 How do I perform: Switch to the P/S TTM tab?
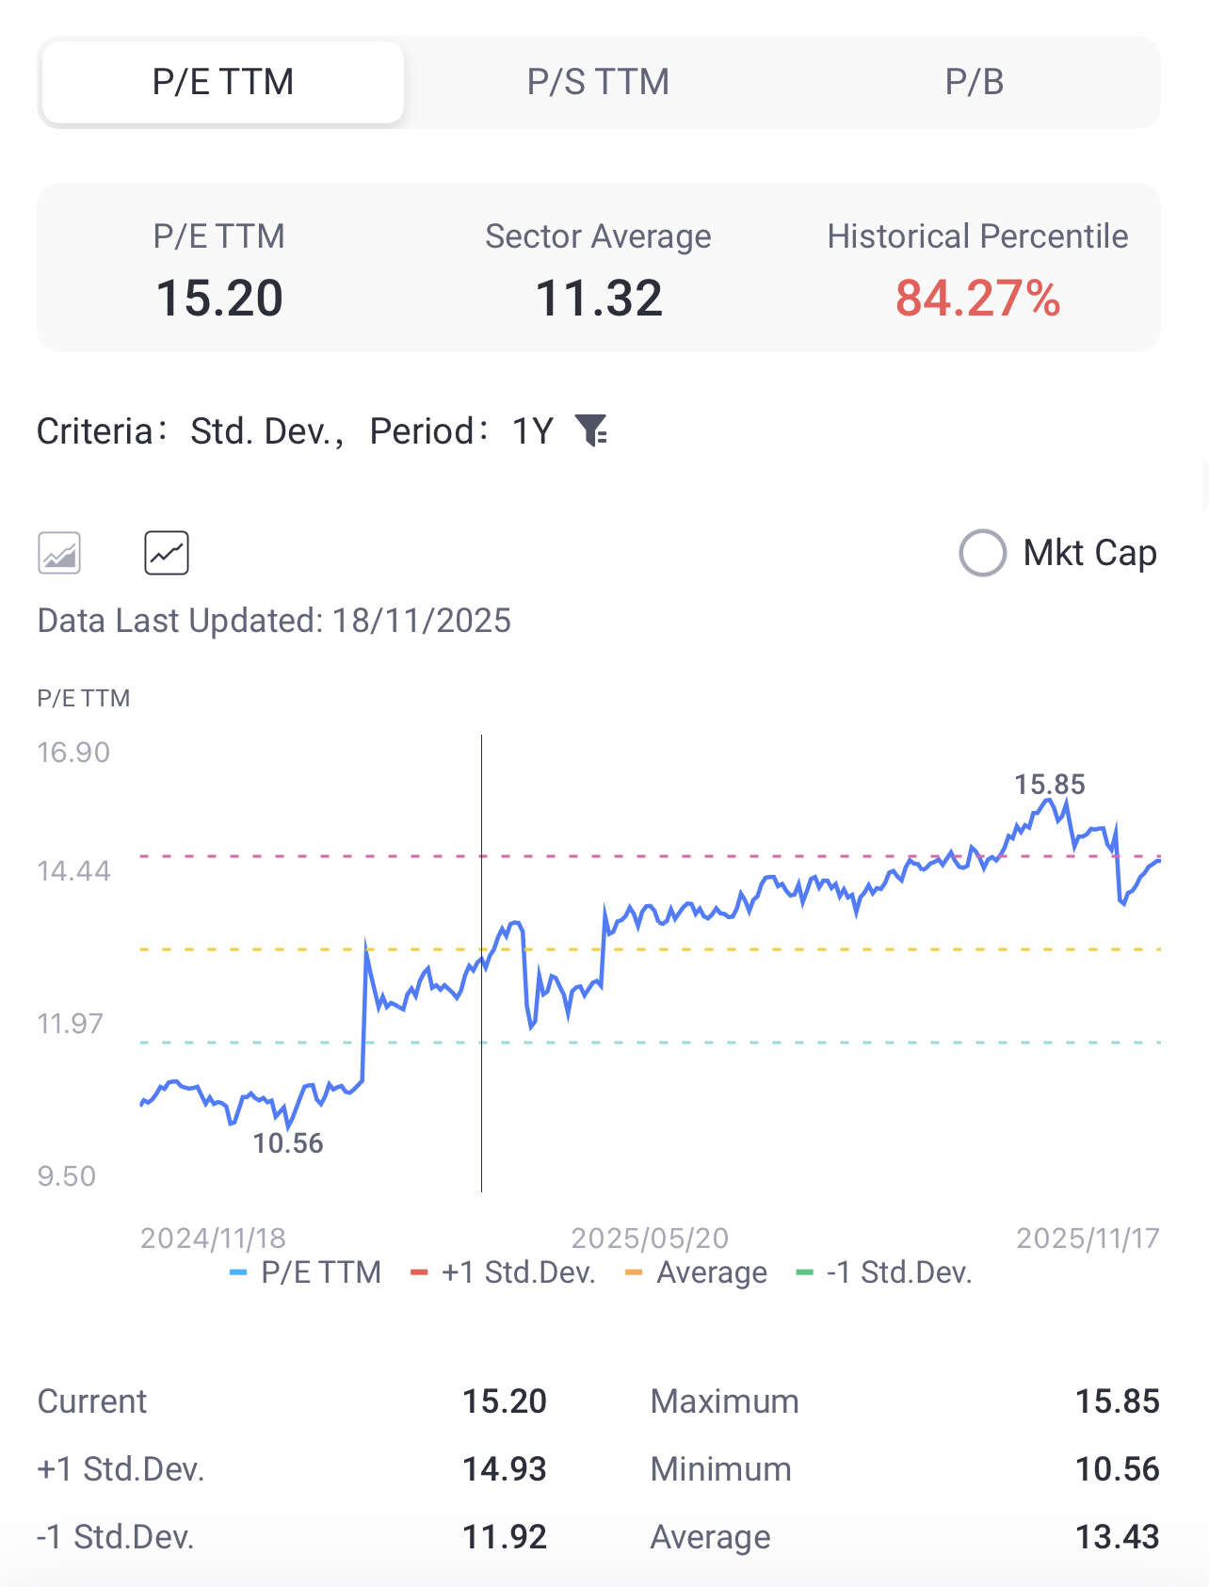[598, 83]
